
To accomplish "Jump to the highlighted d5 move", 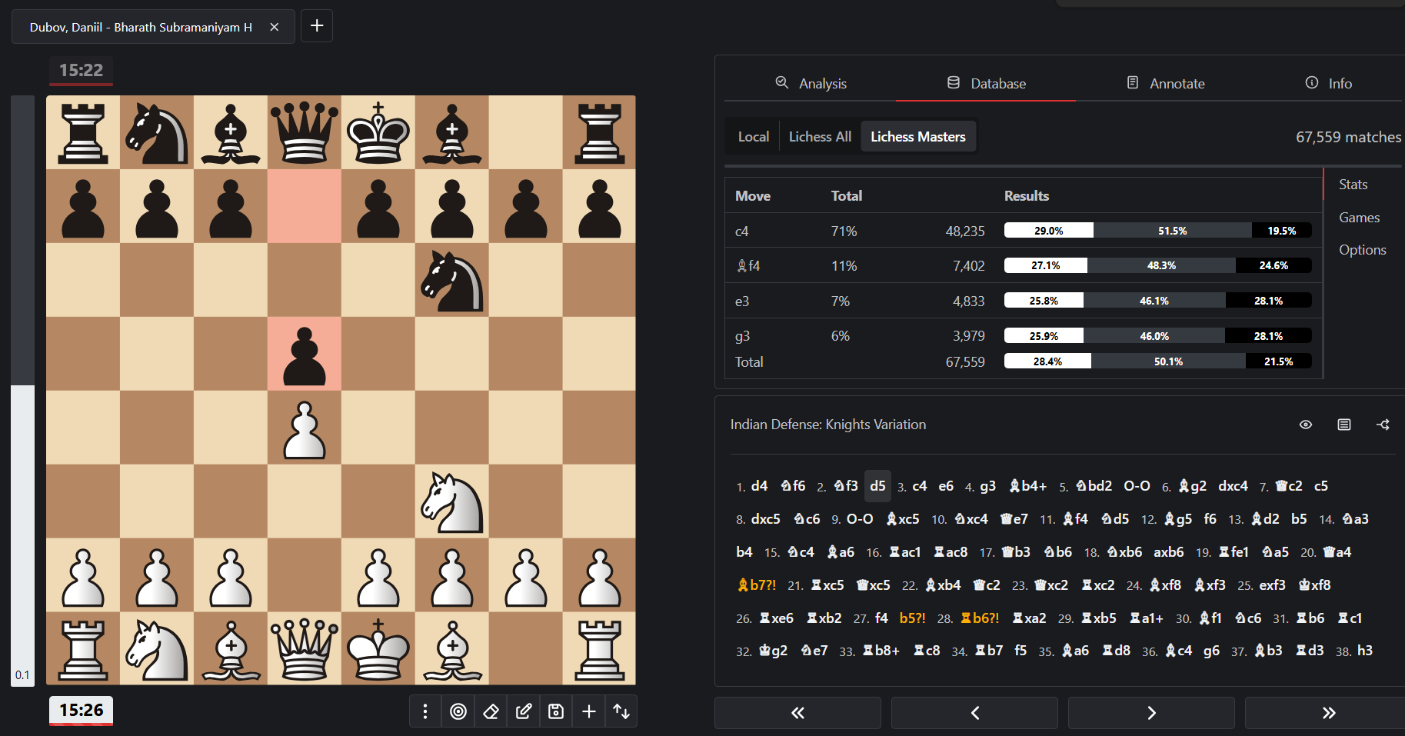I will point(877,486).
